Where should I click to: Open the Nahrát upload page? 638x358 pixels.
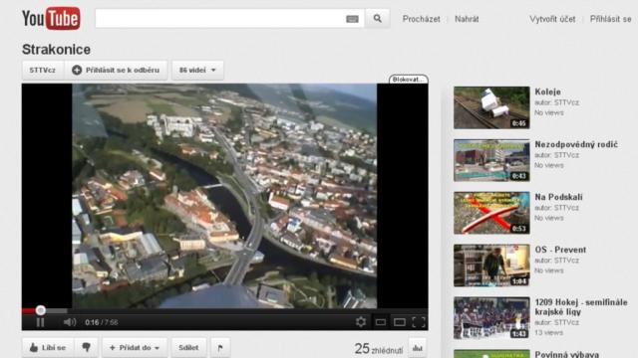coord(467,19)
